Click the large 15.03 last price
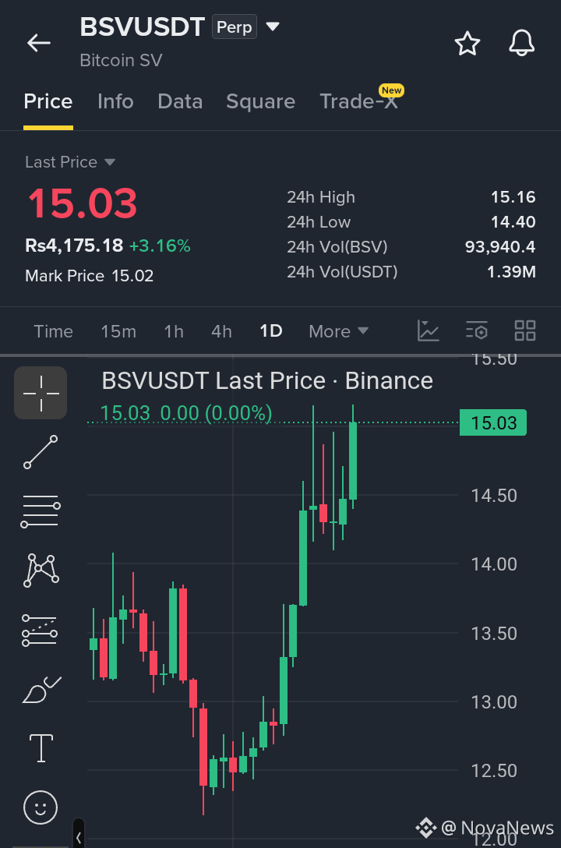The image size is (561, 848). click(x=82, y=204)
